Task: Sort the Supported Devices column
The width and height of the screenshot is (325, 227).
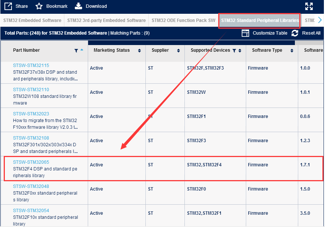Action: (240, 50)
